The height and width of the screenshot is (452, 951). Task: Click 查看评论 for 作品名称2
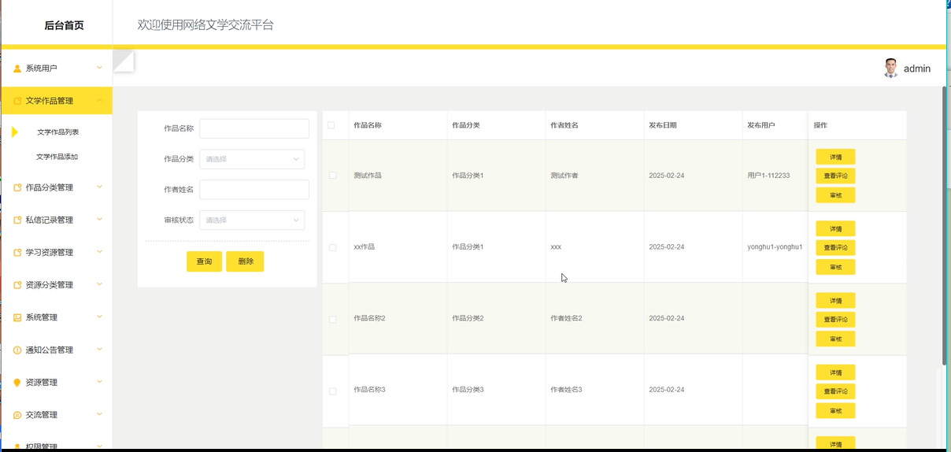tap(835, 319)
